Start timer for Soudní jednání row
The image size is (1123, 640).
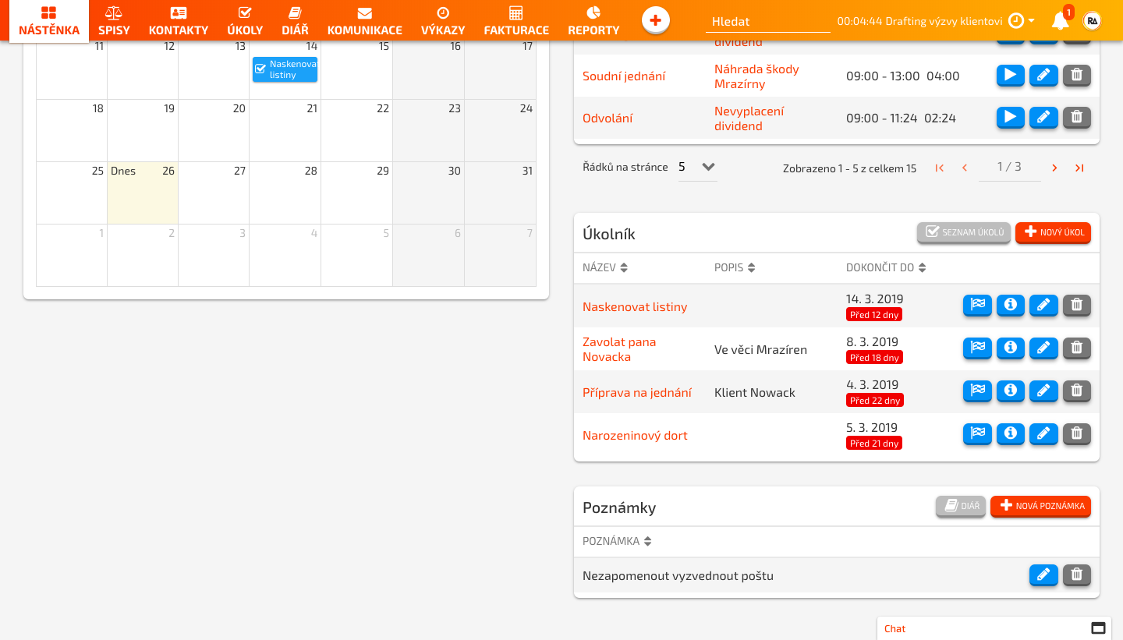(x=1011, y=76)
